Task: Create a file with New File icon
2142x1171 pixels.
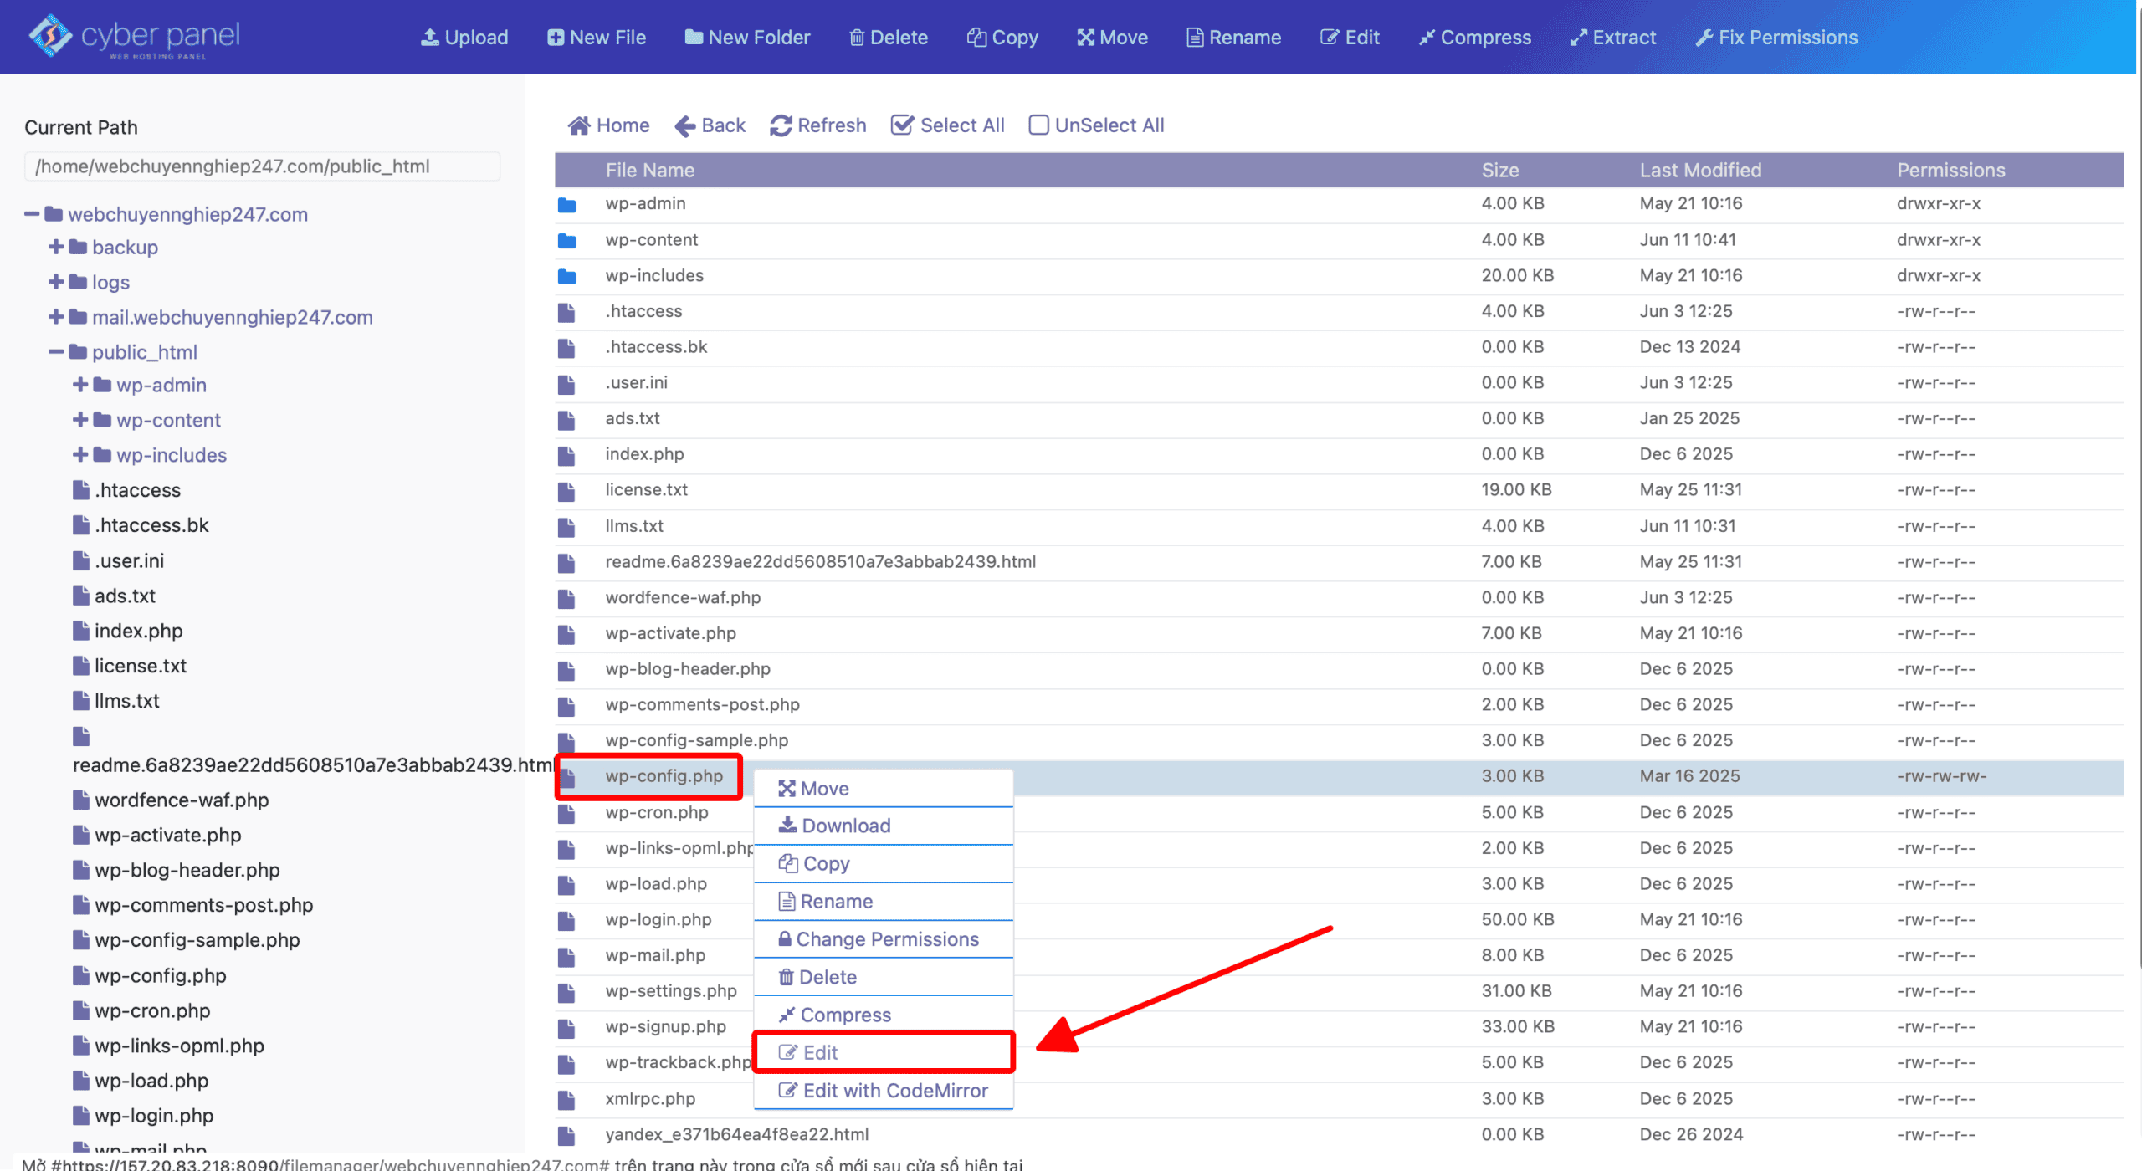Action: tap(556, 38)
